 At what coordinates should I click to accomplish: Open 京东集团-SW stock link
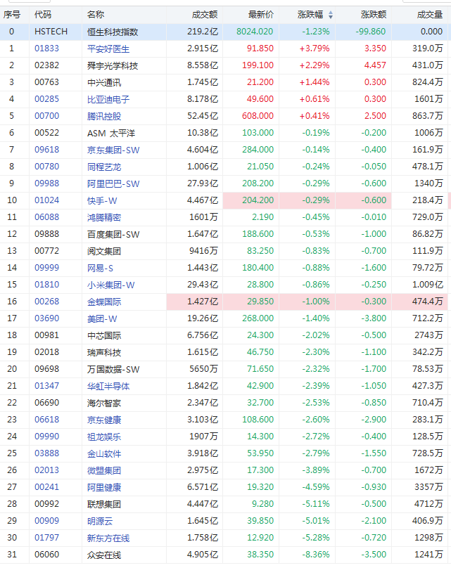(x=113, y=150)
